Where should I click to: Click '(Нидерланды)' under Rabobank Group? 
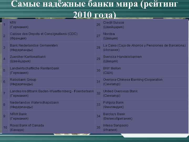[x=21, y=84]
